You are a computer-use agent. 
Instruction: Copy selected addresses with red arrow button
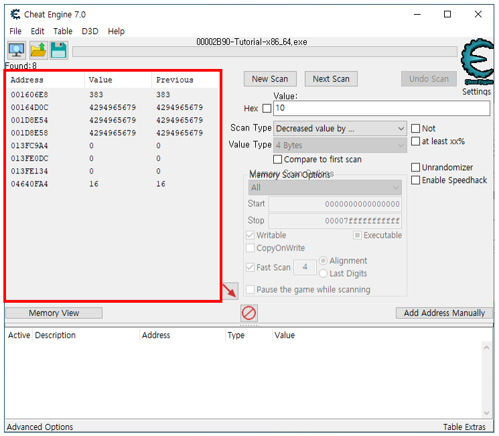(x=230, y=291)
